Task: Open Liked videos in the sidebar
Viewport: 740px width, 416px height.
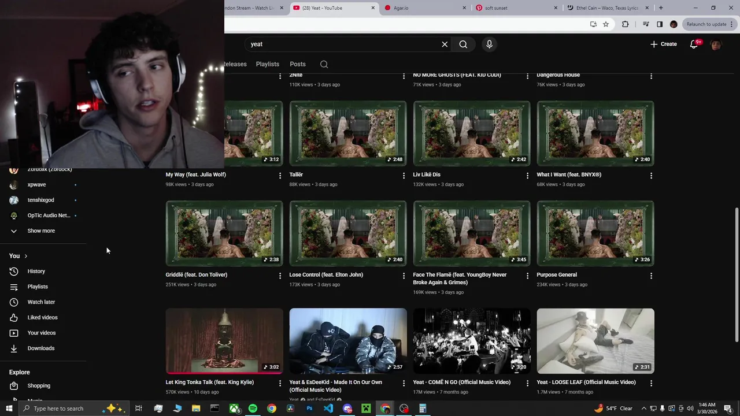Action: coord(43,317)
